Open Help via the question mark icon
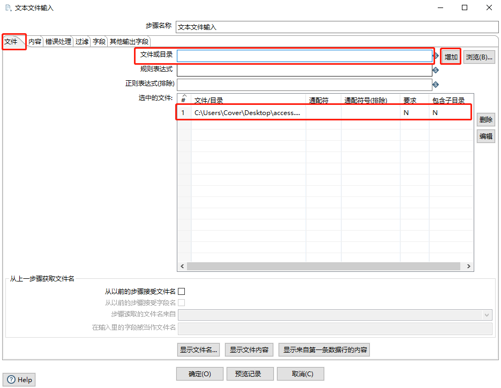The width and height of the screenshot is (501, 388). 11,379
